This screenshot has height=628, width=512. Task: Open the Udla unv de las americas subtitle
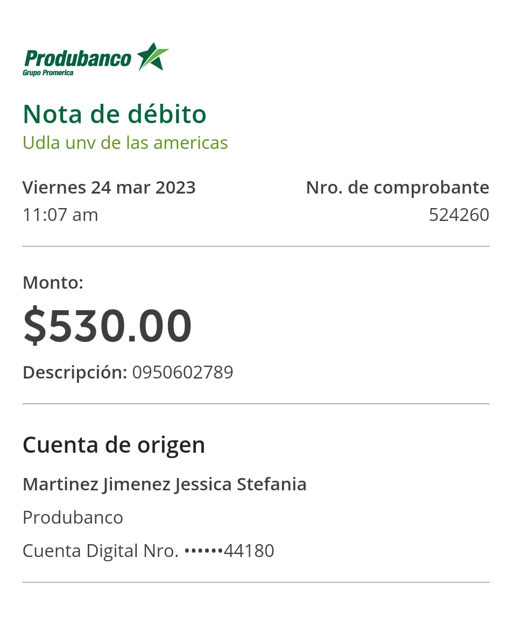(125, 143)
